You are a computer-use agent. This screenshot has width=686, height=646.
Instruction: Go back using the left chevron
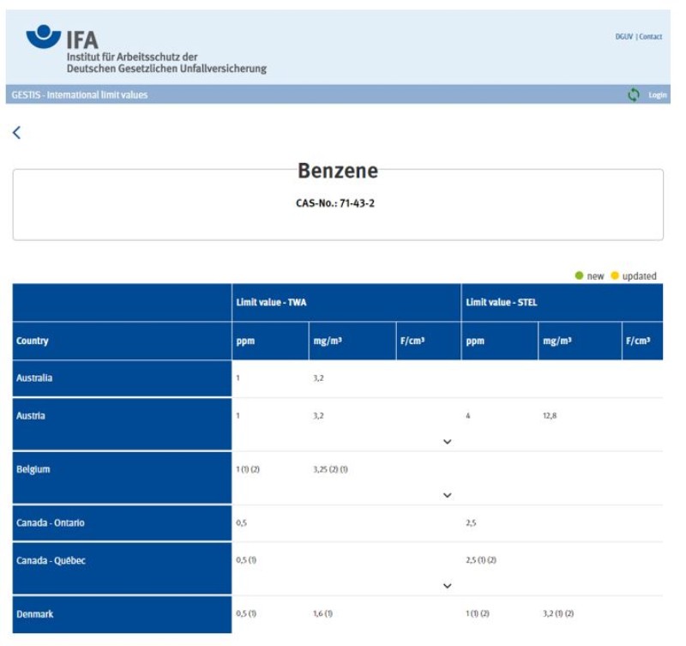point(16,132)
